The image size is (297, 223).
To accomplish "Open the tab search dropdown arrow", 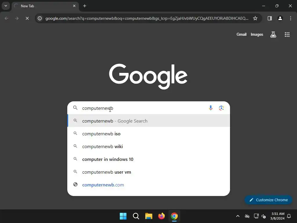I will 6,6.
